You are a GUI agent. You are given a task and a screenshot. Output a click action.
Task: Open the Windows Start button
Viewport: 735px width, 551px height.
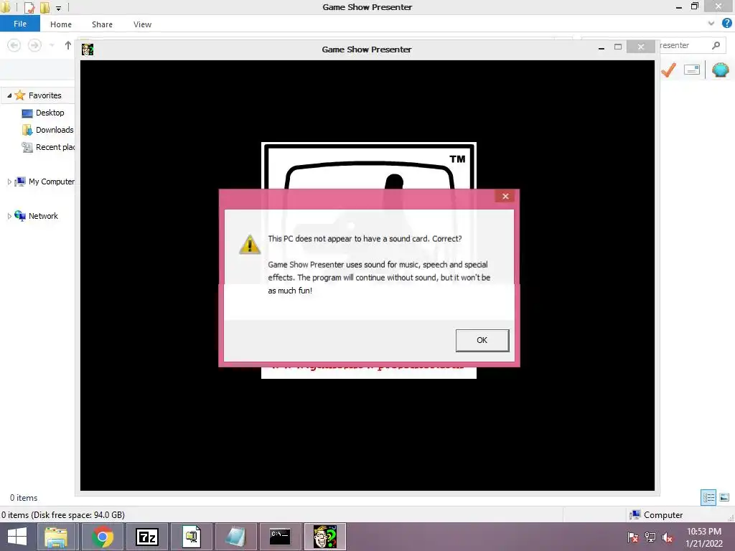(x=17, y=537)
